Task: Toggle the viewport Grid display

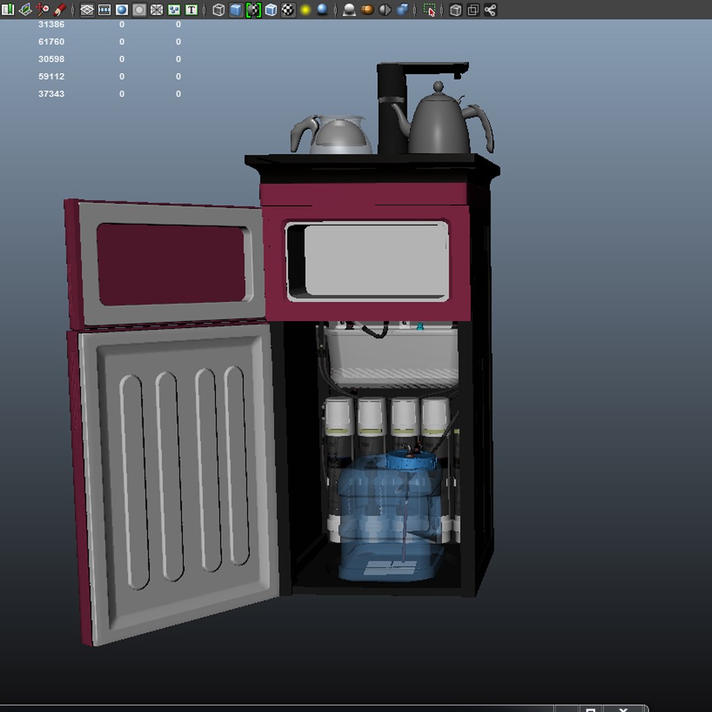Action: tap(87, 9)
